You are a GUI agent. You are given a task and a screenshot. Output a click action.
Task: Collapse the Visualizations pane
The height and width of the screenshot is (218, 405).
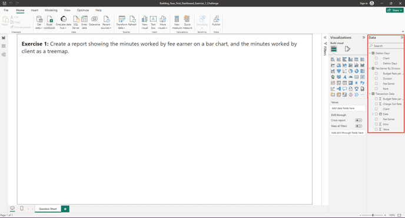[364, 38]
